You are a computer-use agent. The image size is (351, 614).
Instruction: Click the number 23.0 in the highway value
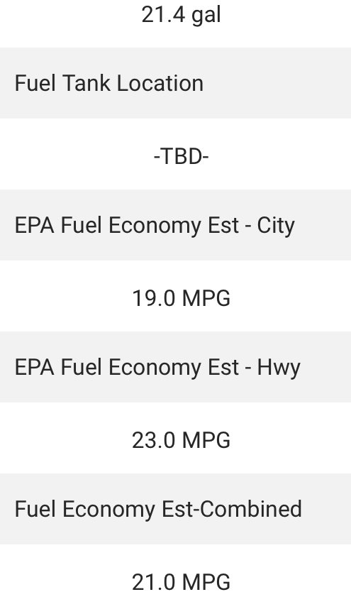click(x=153, y=440)
